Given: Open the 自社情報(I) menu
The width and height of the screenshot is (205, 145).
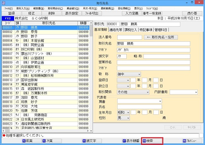Looking at the screenshot, I should pyautogui.click(x=124, y=9).
